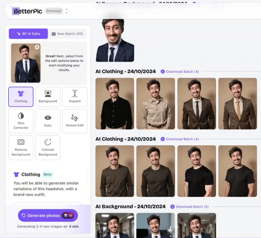Open the brown suit with black tie photo
The width and height of the screenshot is (261, 238).
click(197, 104)
